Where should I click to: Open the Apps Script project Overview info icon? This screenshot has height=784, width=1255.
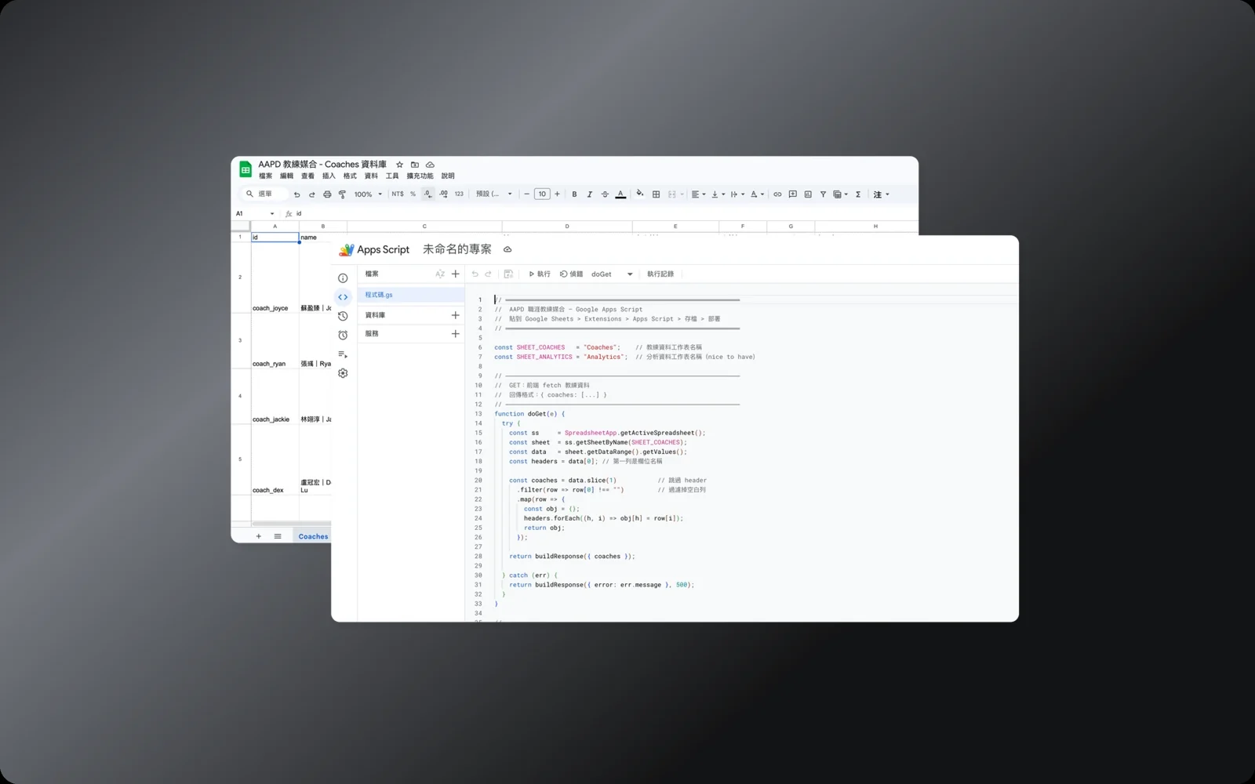click(x=343, y=278)
